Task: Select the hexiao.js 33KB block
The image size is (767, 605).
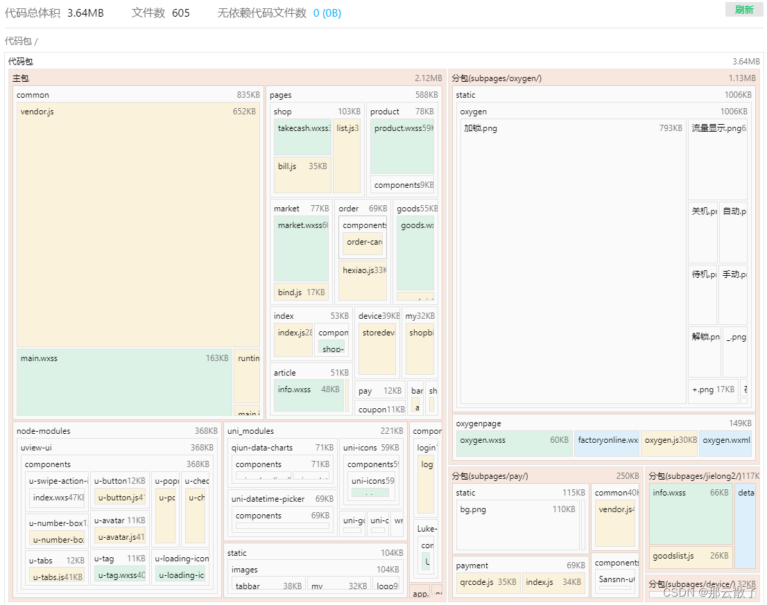Action: (363, 281)
